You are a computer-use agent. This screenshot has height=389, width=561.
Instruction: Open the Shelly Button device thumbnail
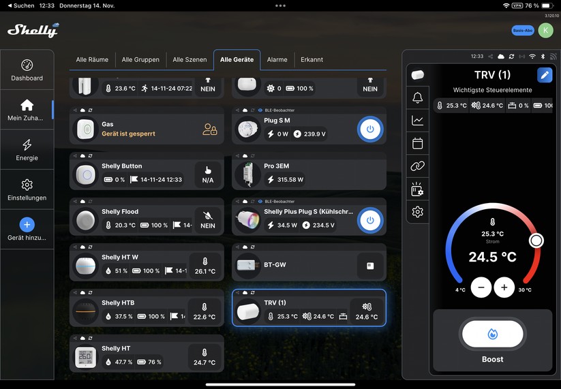tap(86, 175)
